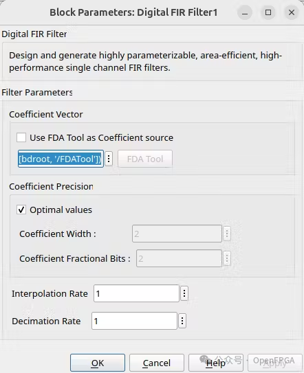This screenshot has width=304, height=373.
Task: Open the three-dot menu beside Interpolation Rate
Action: pos(184,293)
